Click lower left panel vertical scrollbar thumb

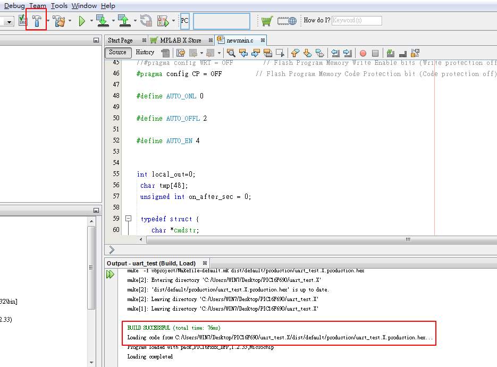pos(91,268)
